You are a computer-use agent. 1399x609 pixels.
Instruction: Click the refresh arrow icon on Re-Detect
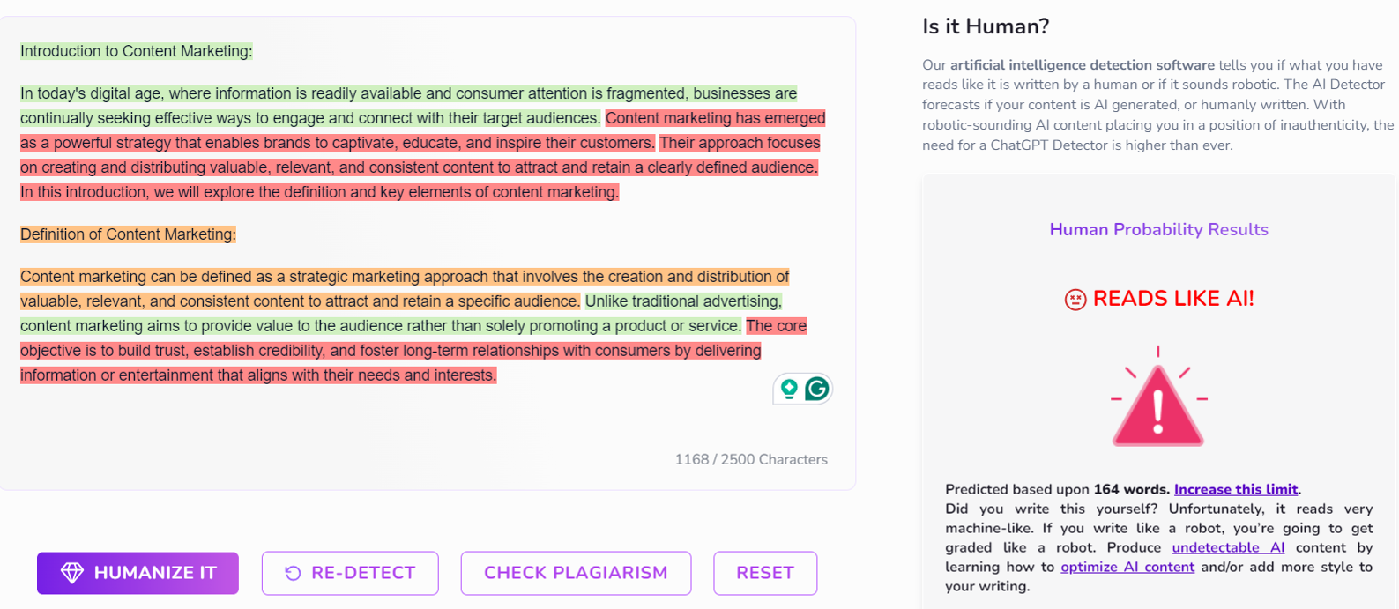[293, 574]
